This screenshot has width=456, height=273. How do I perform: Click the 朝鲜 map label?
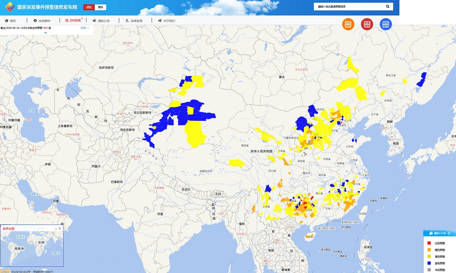point(389,122)
